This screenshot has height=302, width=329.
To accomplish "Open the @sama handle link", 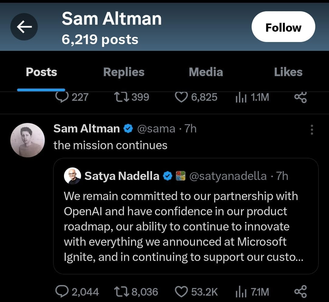I will (156, 129).
